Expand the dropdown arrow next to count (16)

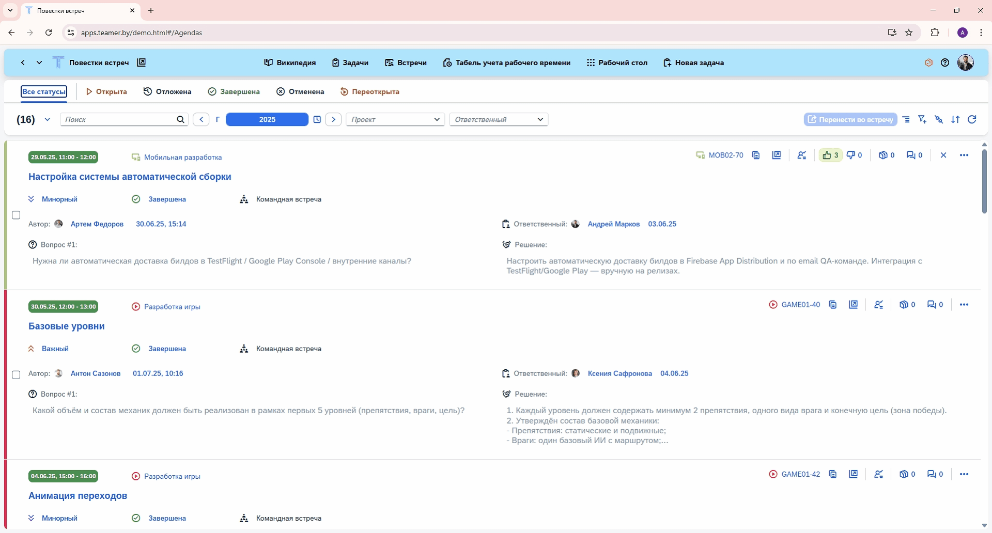pyautogui.click(x=48, y=119)
